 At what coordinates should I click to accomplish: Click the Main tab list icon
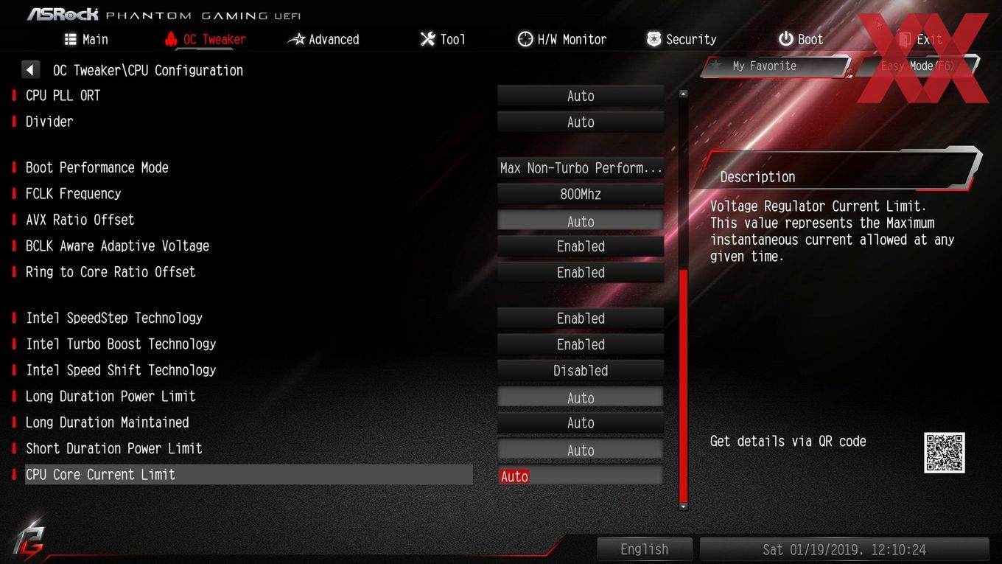point(70,40)
